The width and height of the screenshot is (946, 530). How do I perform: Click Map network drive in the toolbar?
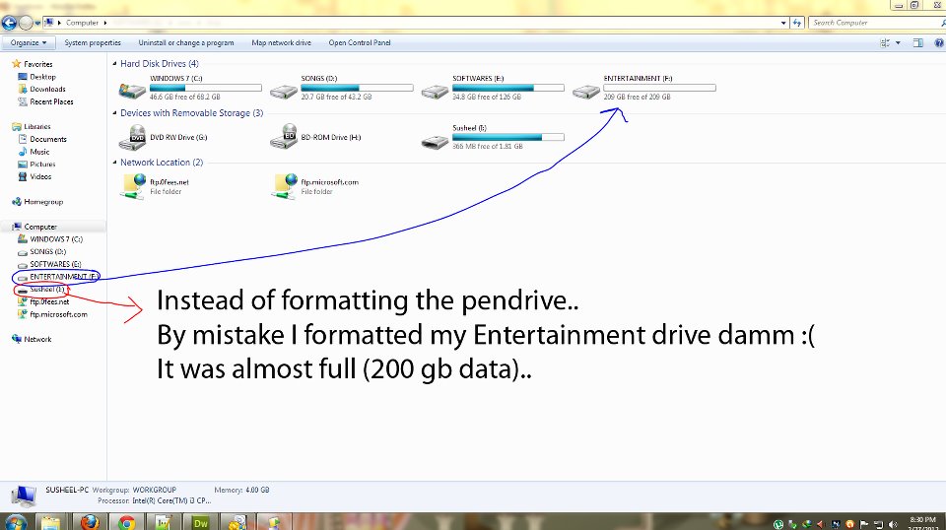281,43
